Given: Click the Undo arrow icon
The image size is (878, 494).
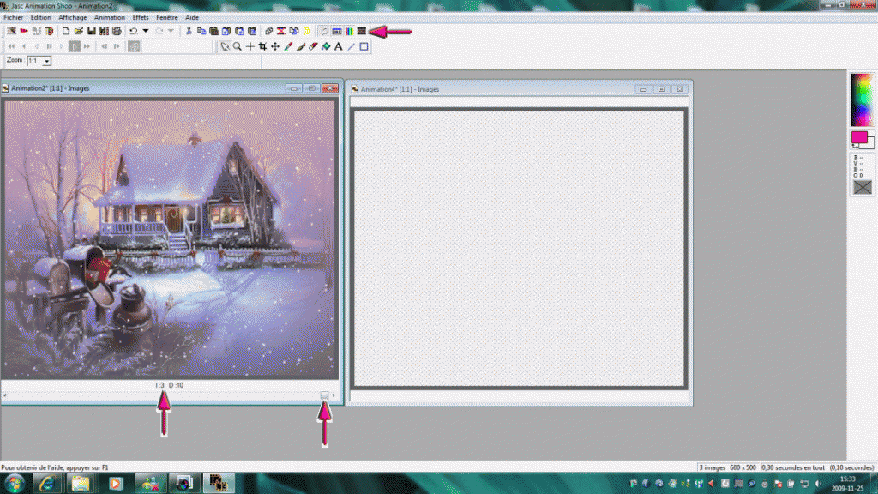Looking at the screenshot, I should [x=133, y=32].
